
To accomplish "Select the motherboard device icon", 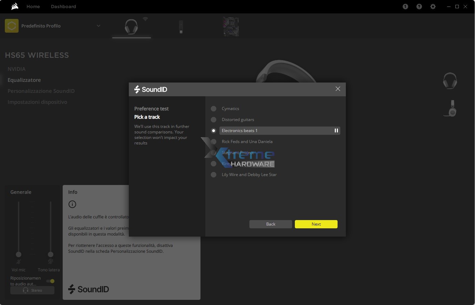I will (x=231, y=27).
